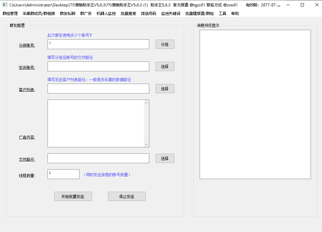Open the 批量建频道/群组 menu

pyautogui.click(x=199, y=14)
